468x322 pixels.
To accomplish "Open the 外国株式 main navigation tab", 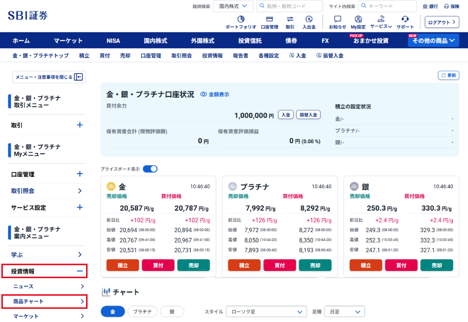I will 202,41.
